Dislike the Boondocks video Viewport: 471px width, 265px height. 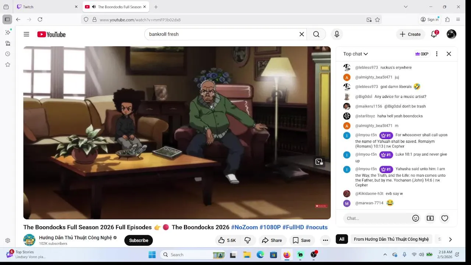[x=248, y=240]
